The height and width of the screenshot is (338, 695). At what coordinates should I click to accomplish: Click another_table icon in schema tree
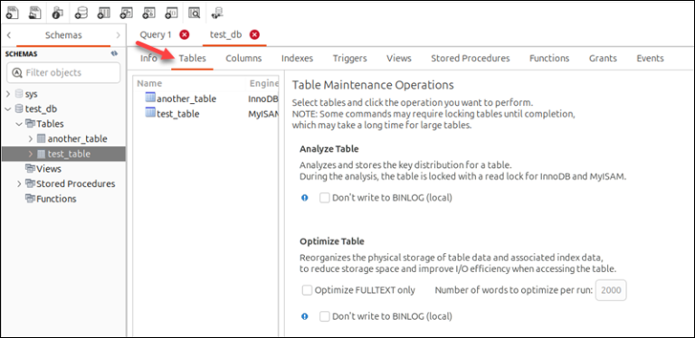point(42,138)
